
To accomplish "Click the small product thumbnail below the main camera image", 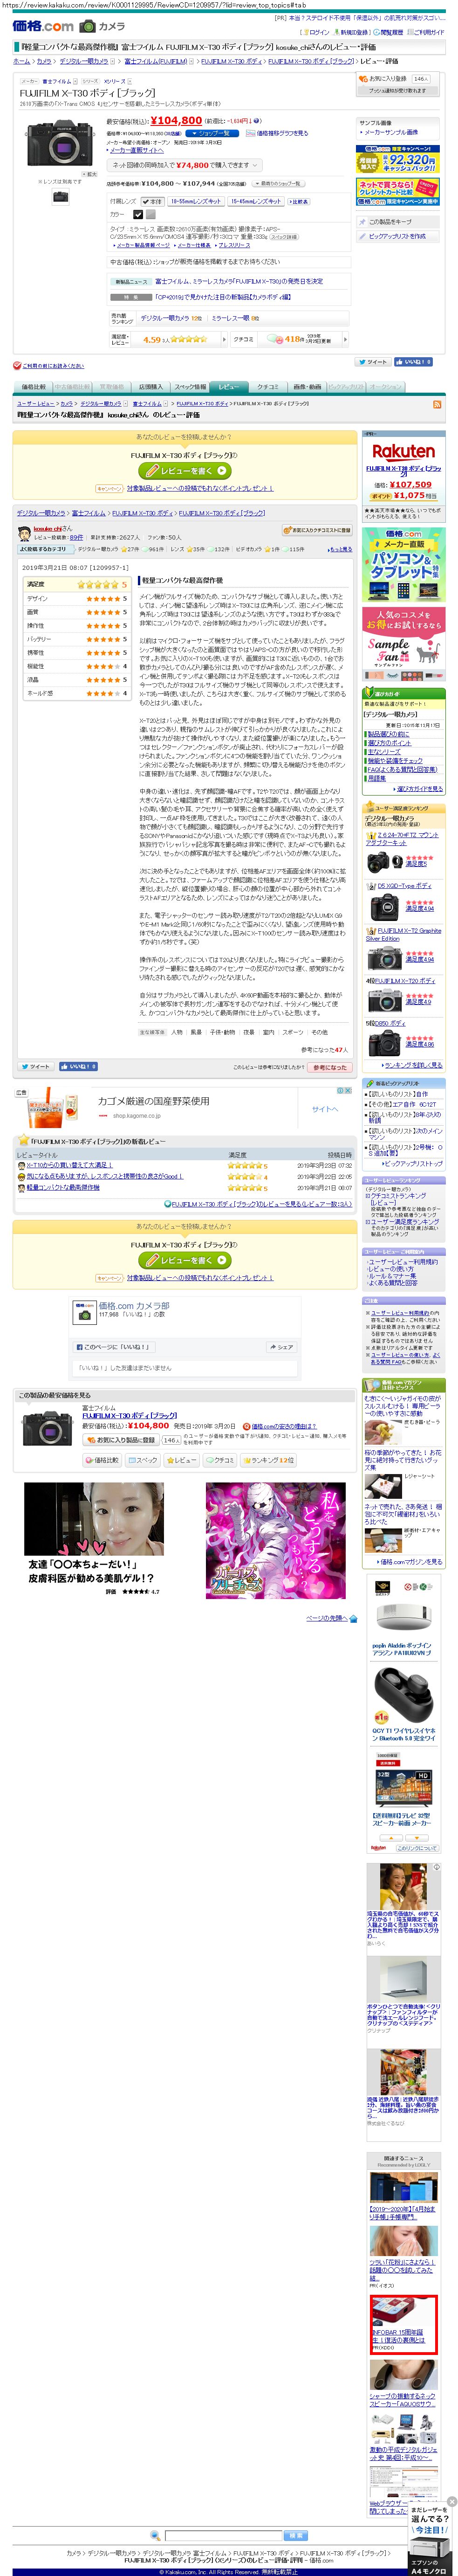I will [x=60, y=197].
